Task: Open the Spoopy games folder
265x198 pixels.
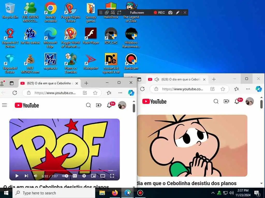Action: pyautogui.click(x=91, y=12)
